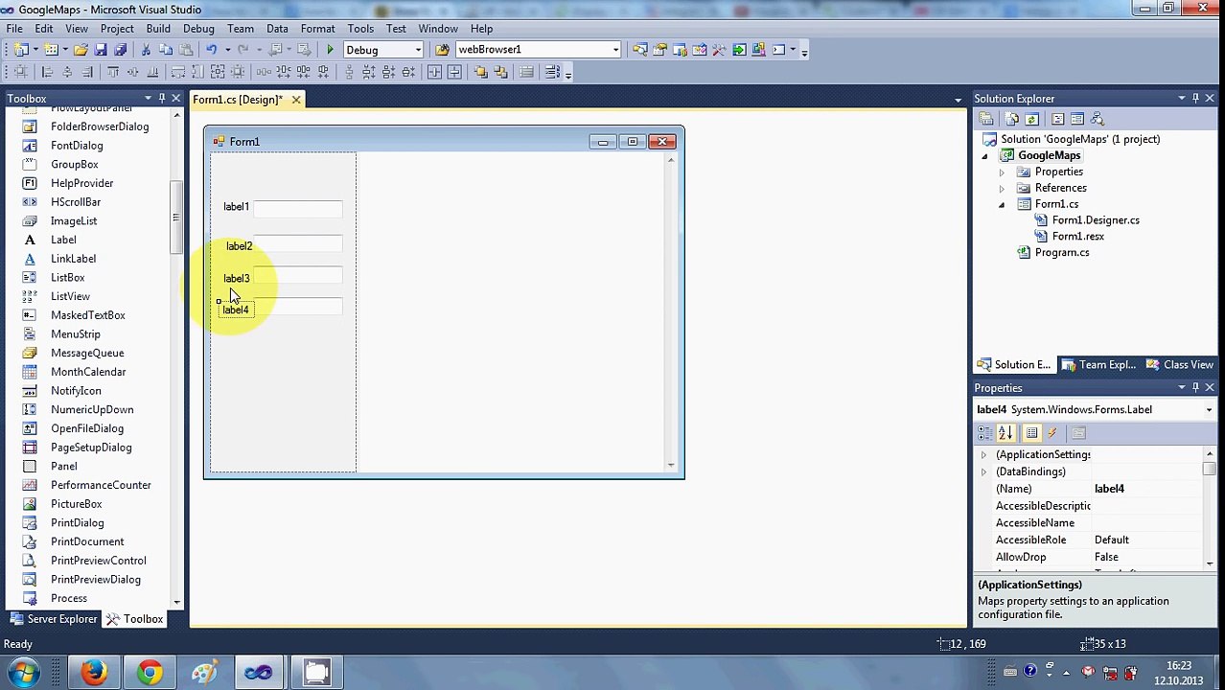Open the label4 object selector dropdown
The width and height of the screenshot is (1225, 690).
tap(1209, 410)
